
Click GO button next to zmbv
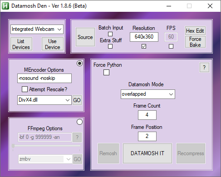[77, 159]
